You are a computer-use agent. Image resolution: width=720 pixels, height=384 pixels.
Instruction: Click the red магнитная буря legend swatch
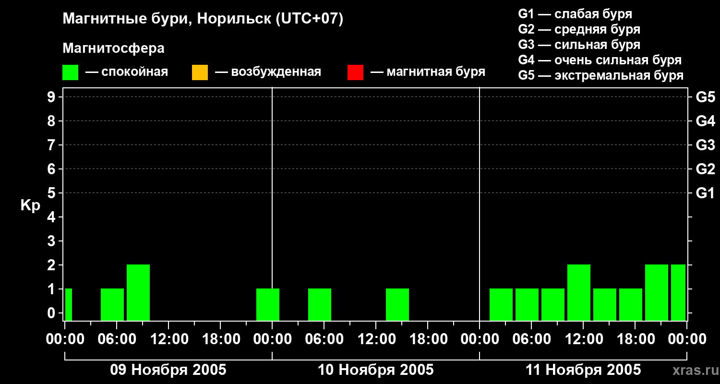tap(355, 72)
